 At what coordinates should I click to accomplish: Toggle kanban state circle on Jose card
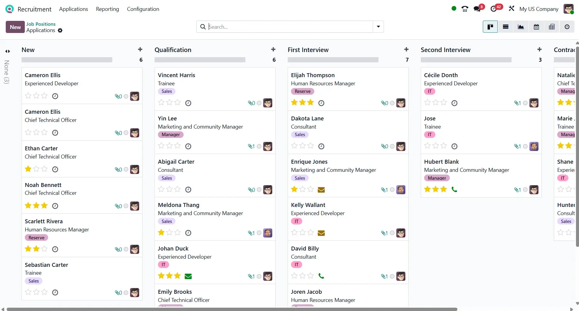pyautogui.click(x=525, y=146)
